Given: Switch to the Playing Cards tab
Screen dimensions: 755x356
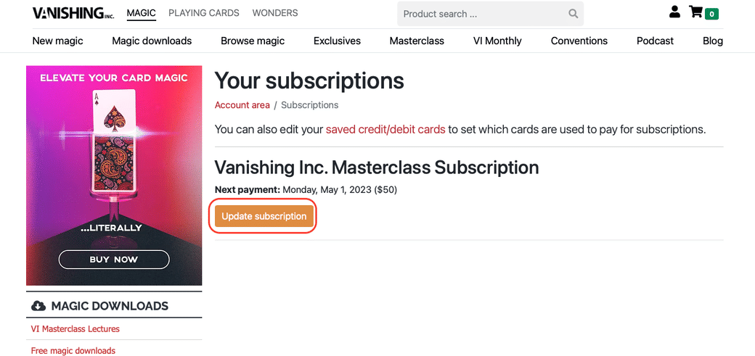Looking at the screenshot, I should point(203,13).
